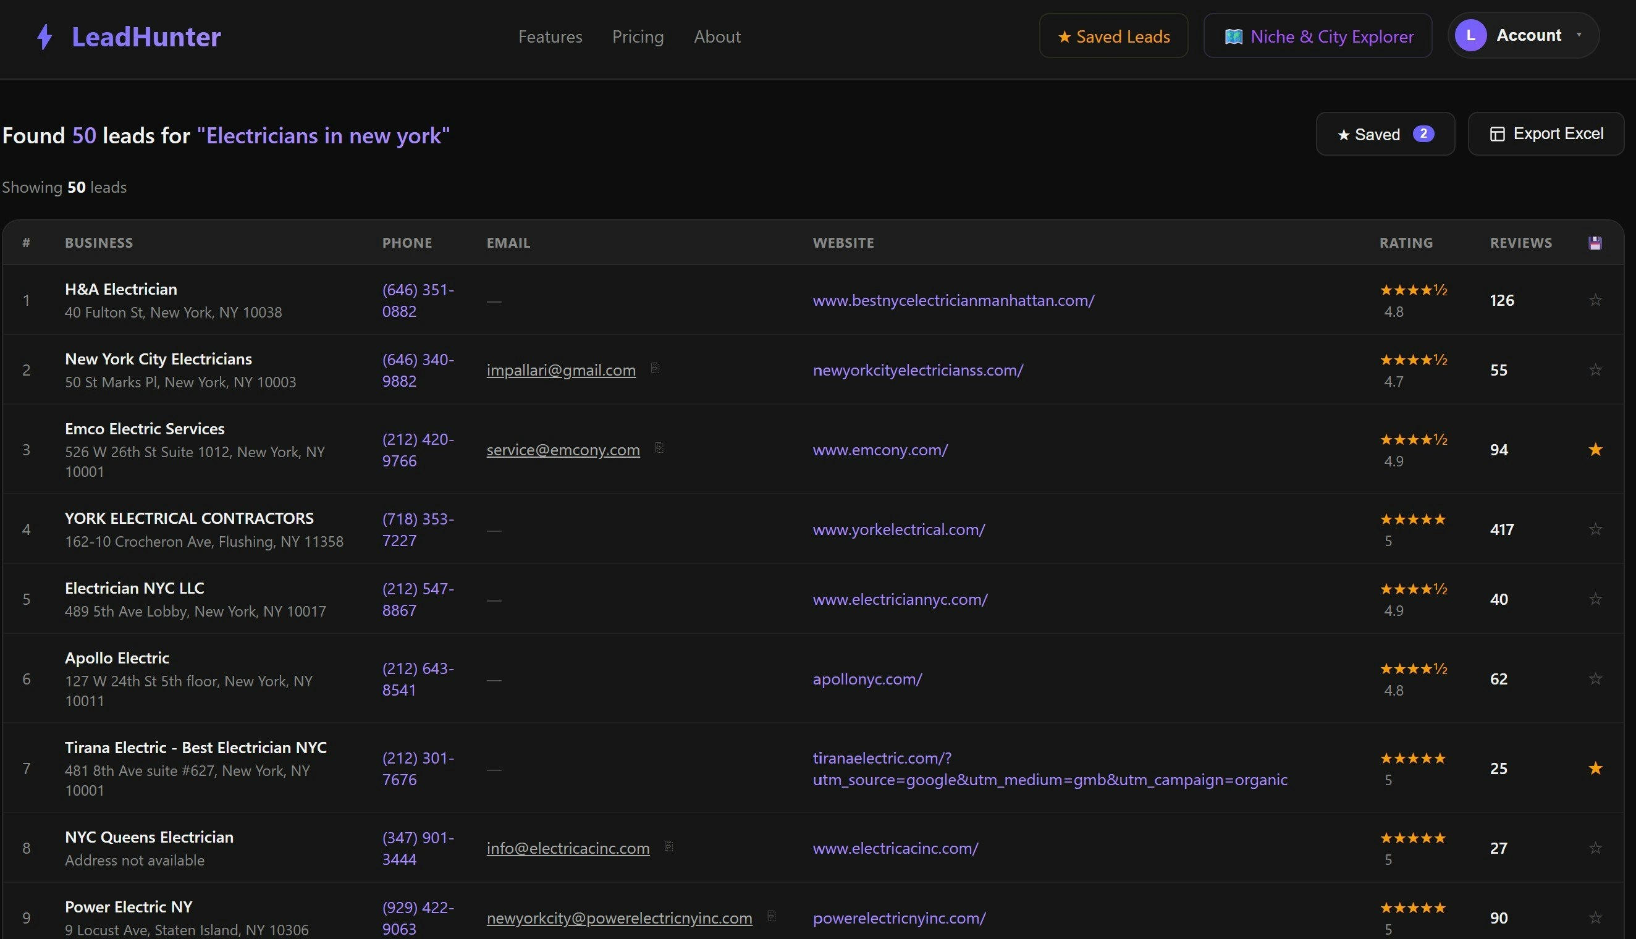This screenshot has width=1636, height=939.
Task: View saved leads via the Saved 2 button
Action: pos(1385,133)
